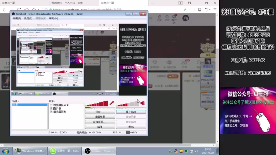This screenshot has width=276, height=155.
Task: Open the user avatar on Douyu header
Action: 186,18
